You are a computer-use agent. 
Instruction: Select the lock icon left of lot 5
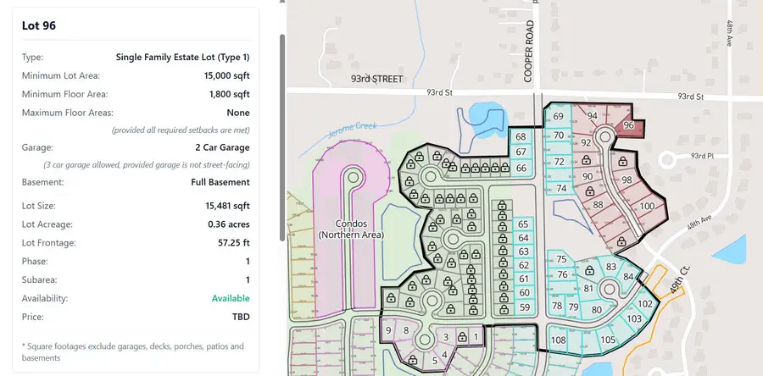click(415, 360)
